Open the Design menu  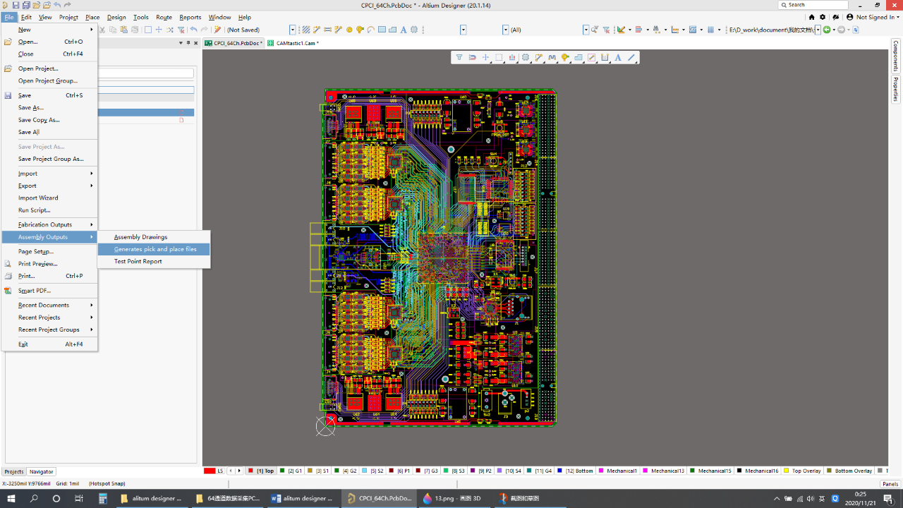pos(116,17)
